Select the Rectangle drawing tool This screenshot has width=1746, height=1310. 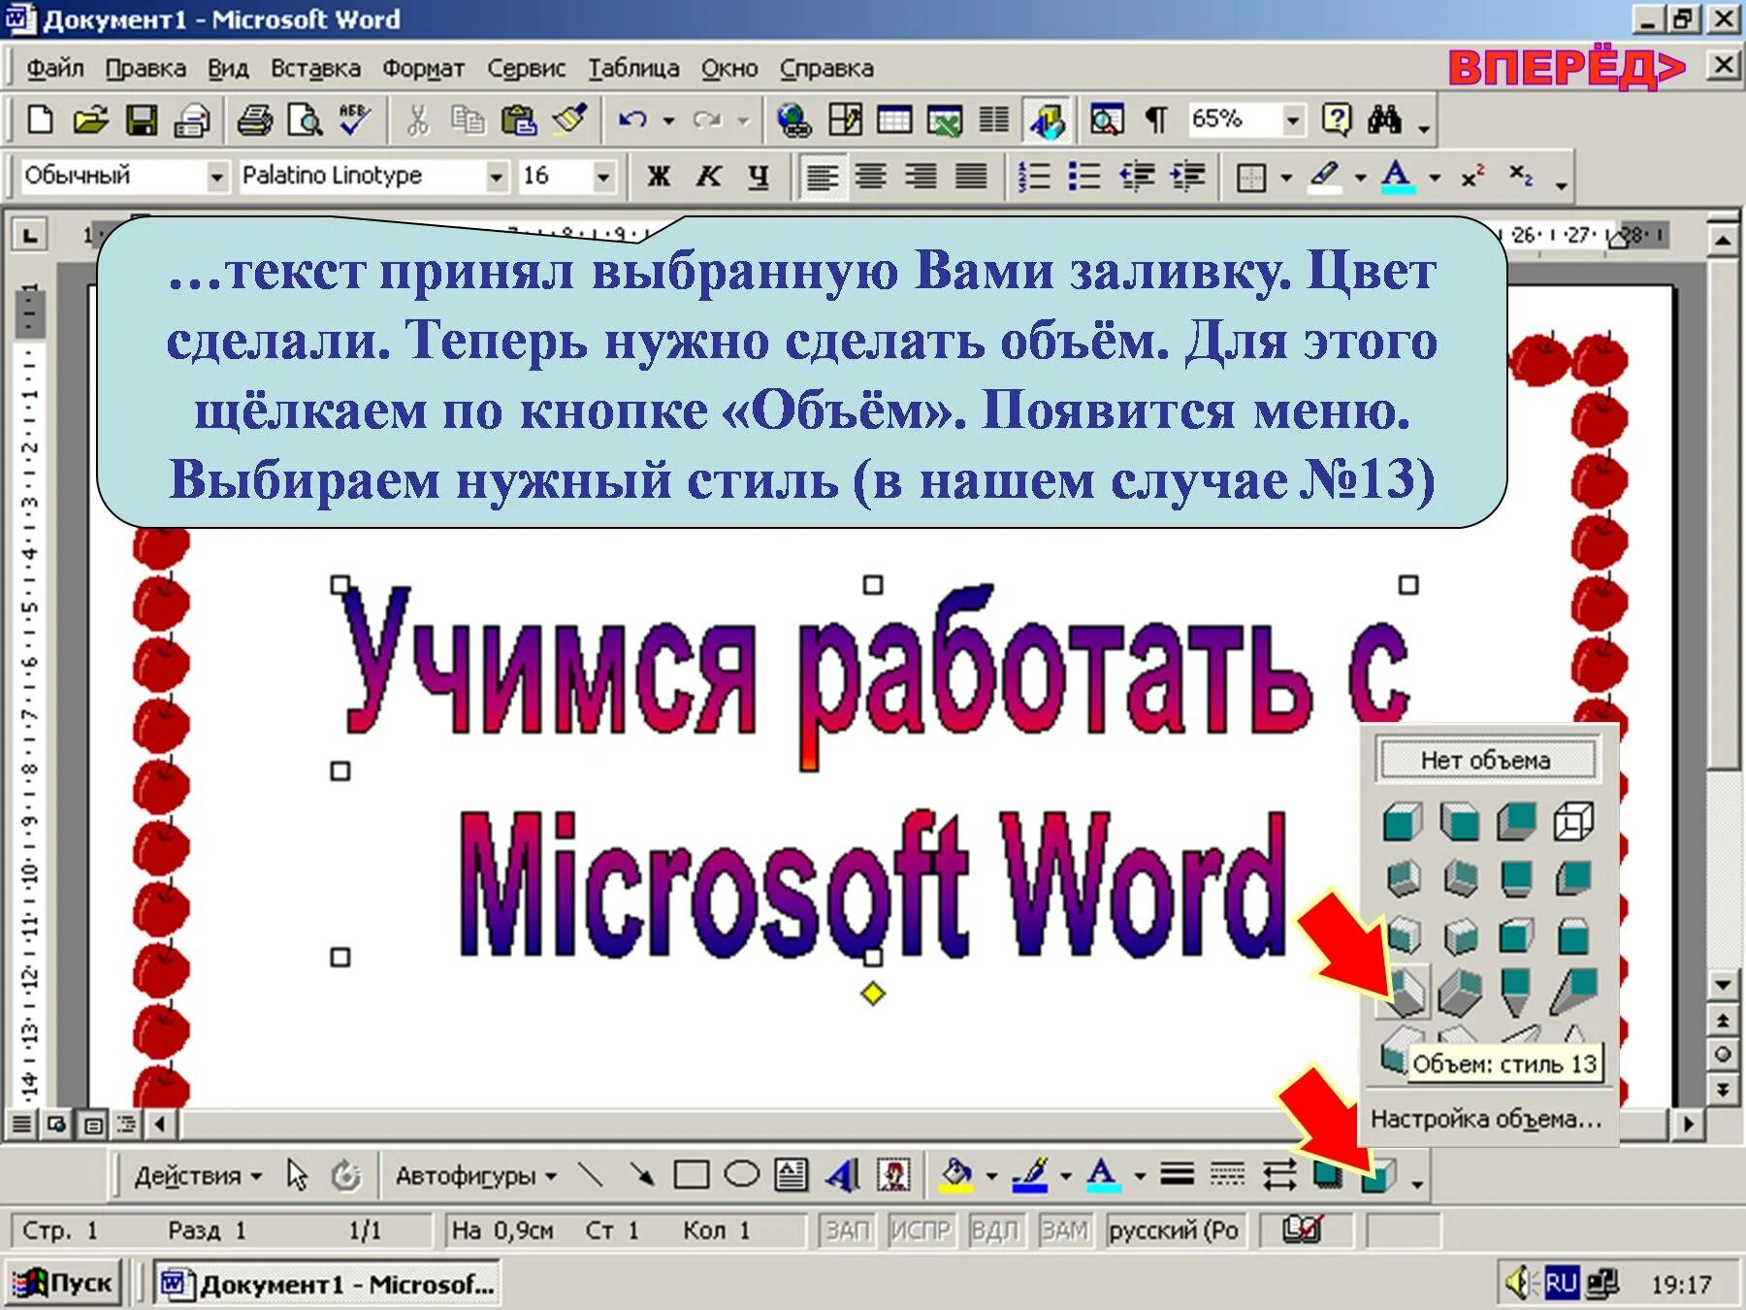[x=691, y=1176]
